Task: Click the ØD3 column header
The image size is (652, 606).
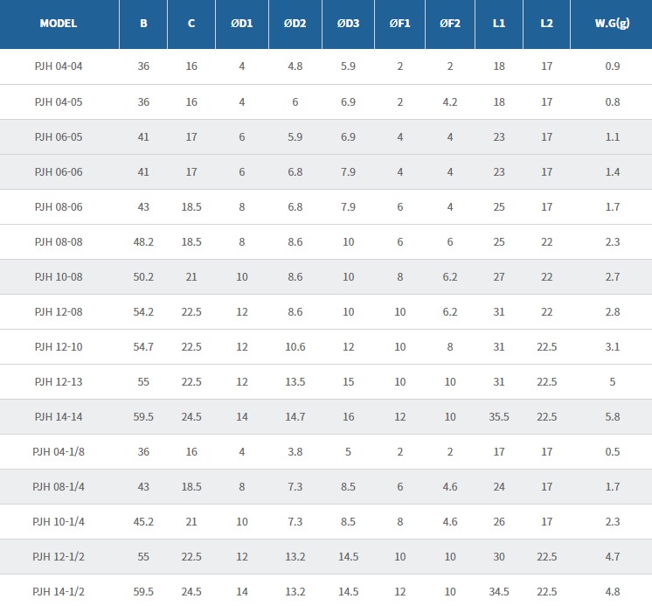Action: (348, 24)
